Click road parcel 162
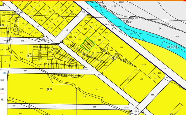 coord(37,26)
